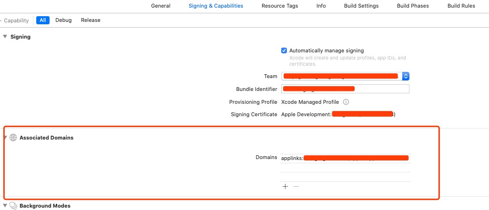Open the General tab
The height and width of the screenshot is (210, 489).
[x=161, y=6]
